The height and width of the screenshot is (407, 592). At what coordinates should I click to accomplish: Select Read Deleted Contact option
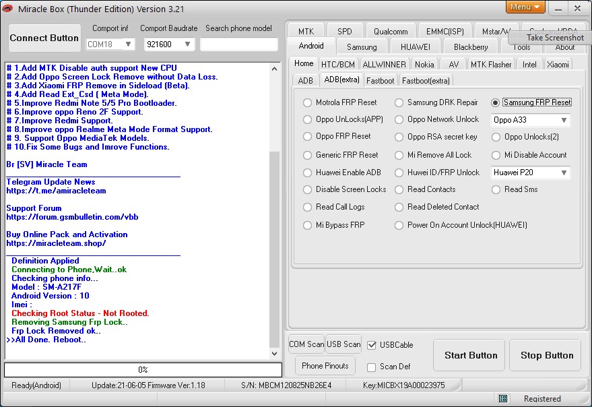point(437,207)
